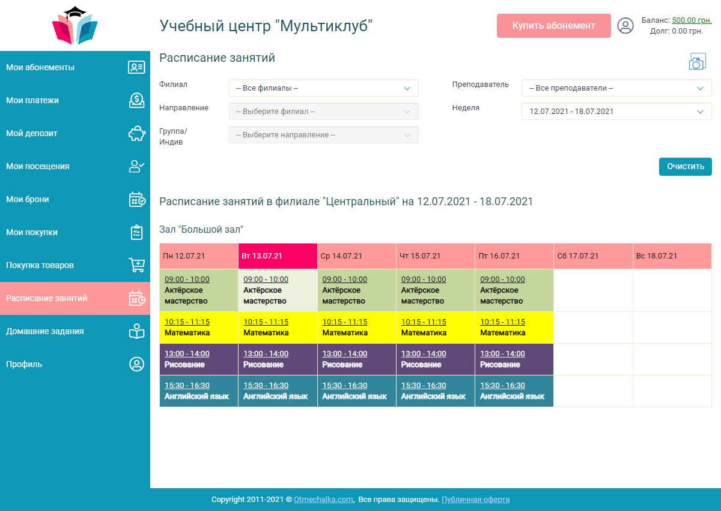Open Мои посещения in sidebar

coord(37,166)
